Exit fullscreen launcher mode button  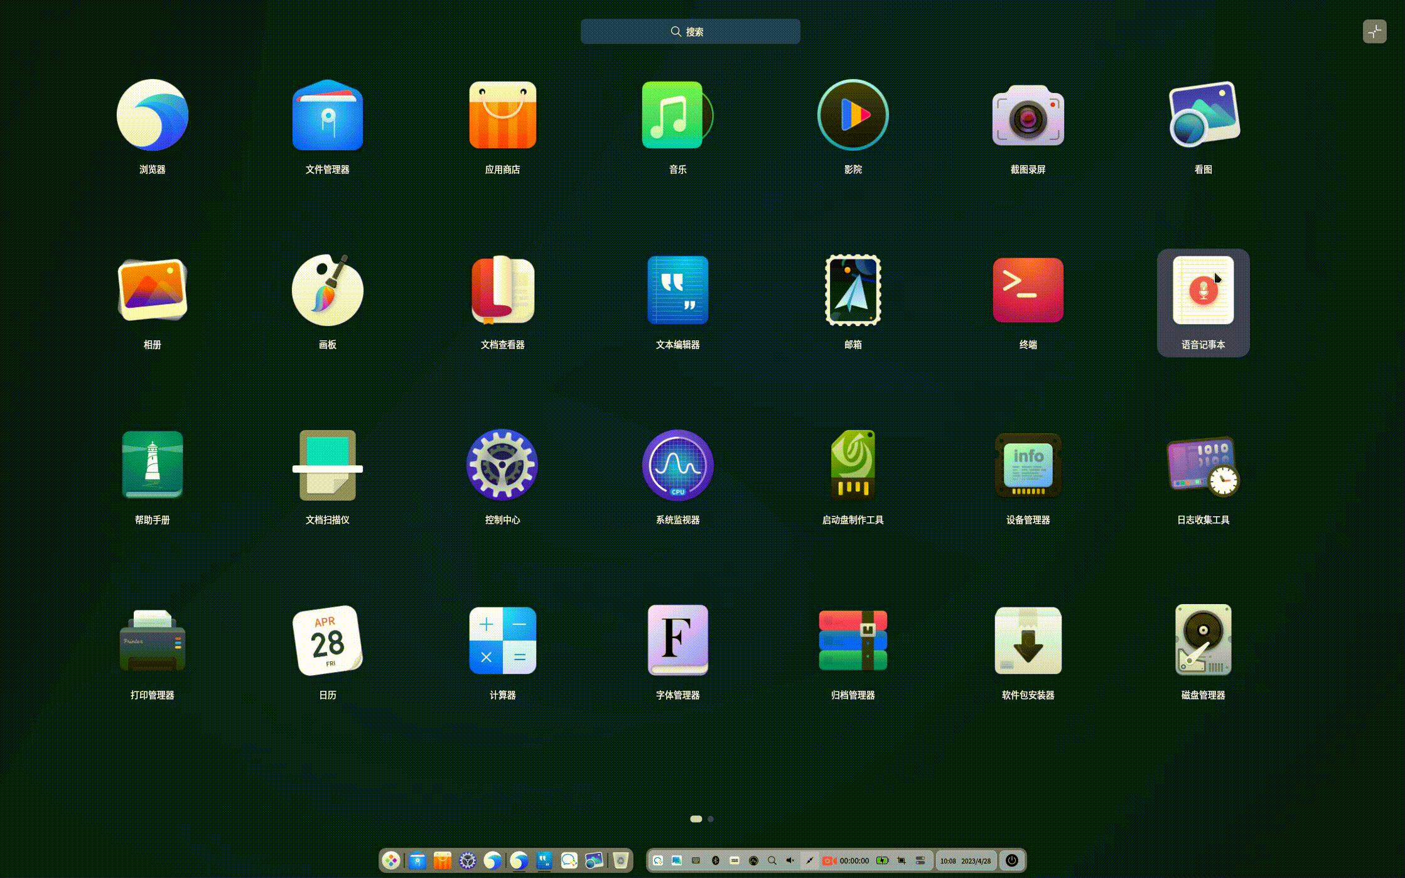pyautogui.click(x=1374, y=31)
